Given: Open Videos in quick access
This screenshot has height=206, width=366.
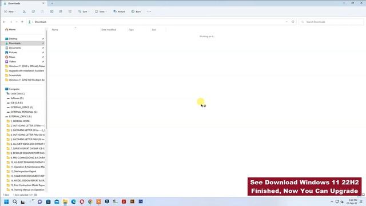Looking at the screenshot, I should (x=13, y=61).
